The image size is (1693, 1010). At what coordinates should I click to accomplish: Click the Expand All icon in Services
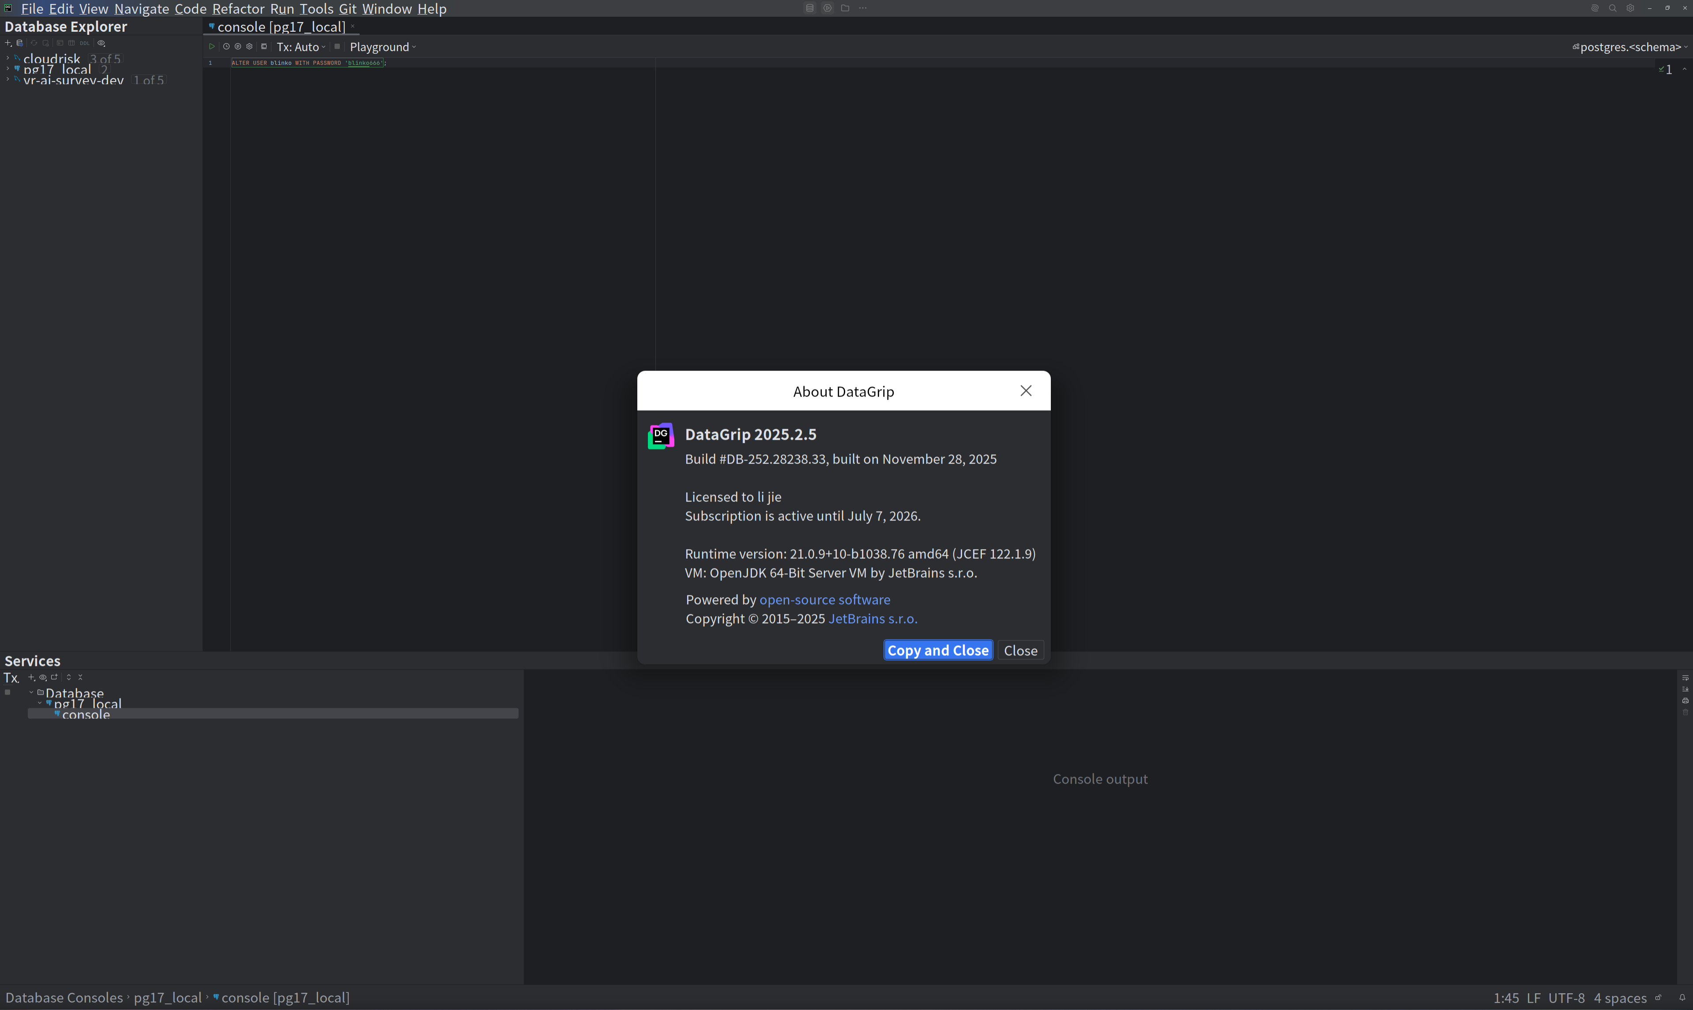(69, 677)
